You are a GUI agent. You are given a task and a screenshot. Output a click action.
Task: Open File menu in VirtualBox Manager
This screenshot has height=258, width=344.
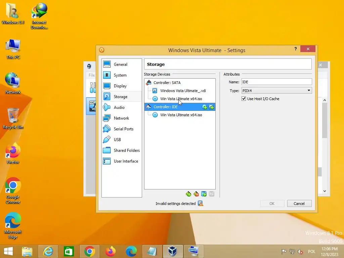click(x=91, y=75)
